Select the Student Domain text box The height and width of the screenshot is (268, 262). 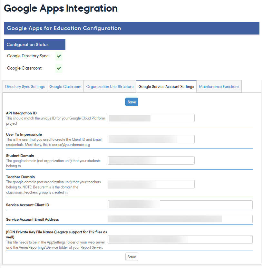pyautogui.click(x=151, y=160)
